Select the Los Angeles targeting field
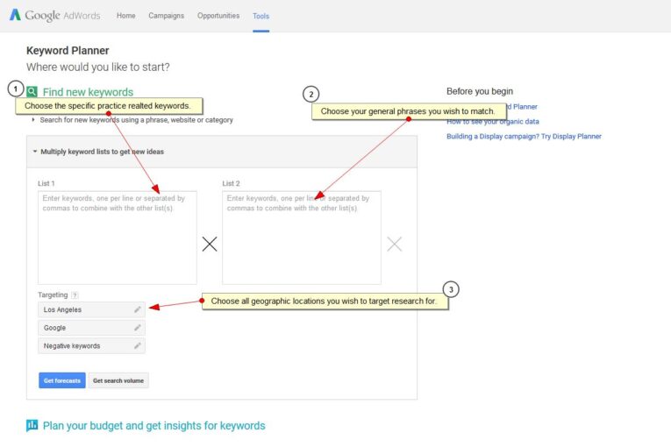The height and width of the screenshot is (447, 671). (91, 309)
